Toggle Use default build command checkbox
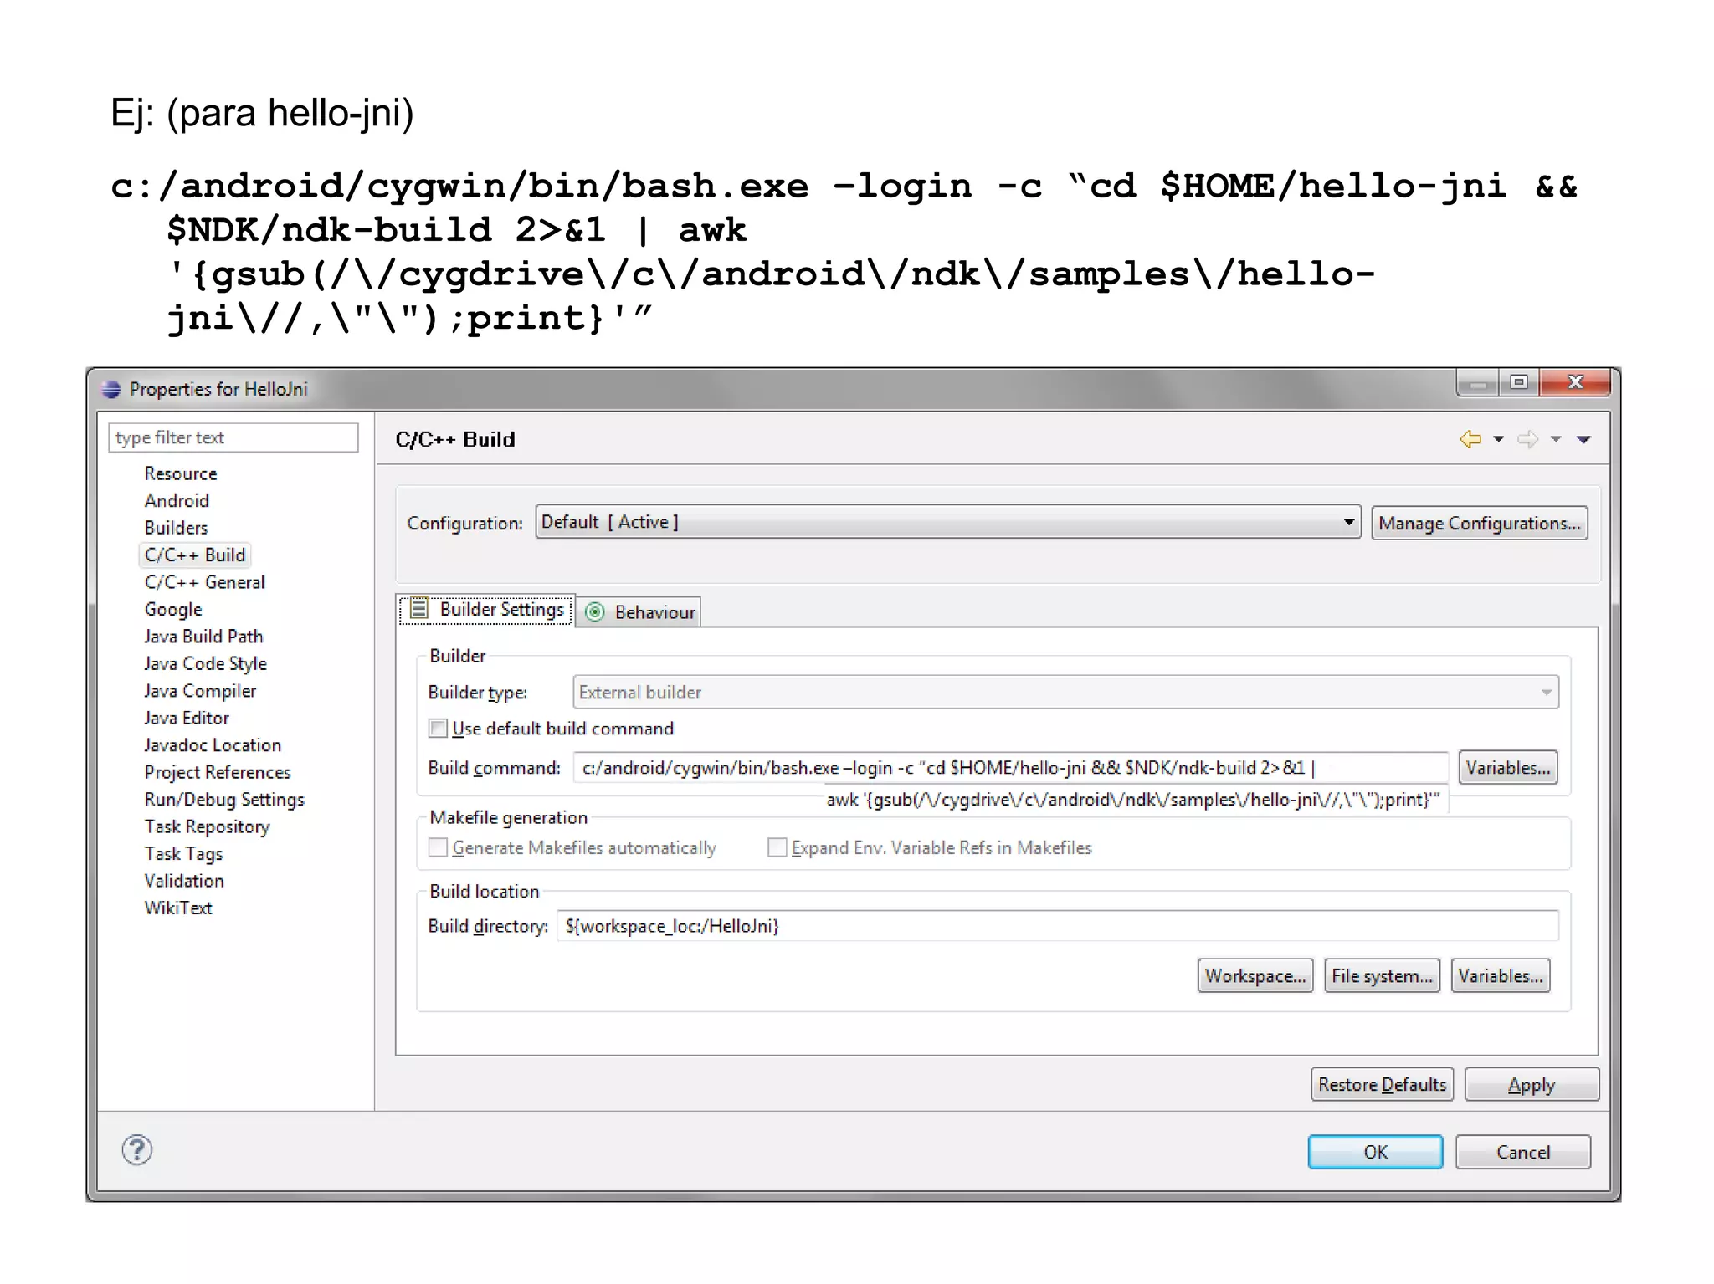The image size is (1714, 1284). pyautogui.click(x=438, y=729)
